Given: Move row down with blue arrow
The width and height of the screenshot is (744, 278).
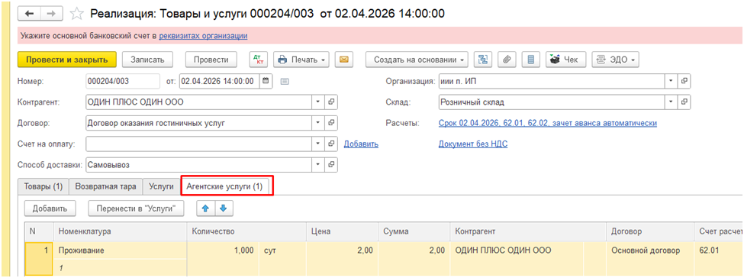Looking at the screenshot, I should coord(224,208).
